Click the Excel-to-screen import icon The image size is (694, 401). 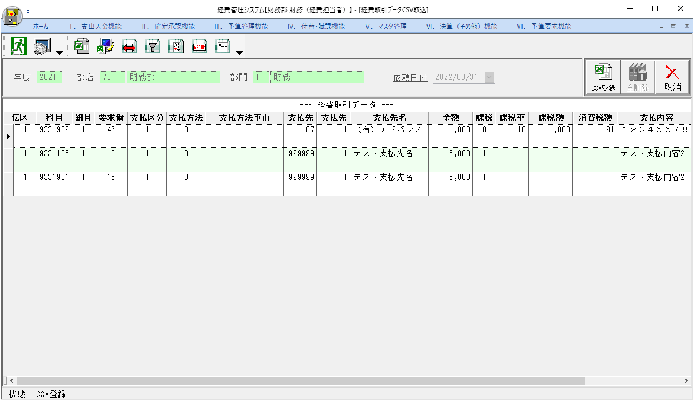tap(105, 47)
